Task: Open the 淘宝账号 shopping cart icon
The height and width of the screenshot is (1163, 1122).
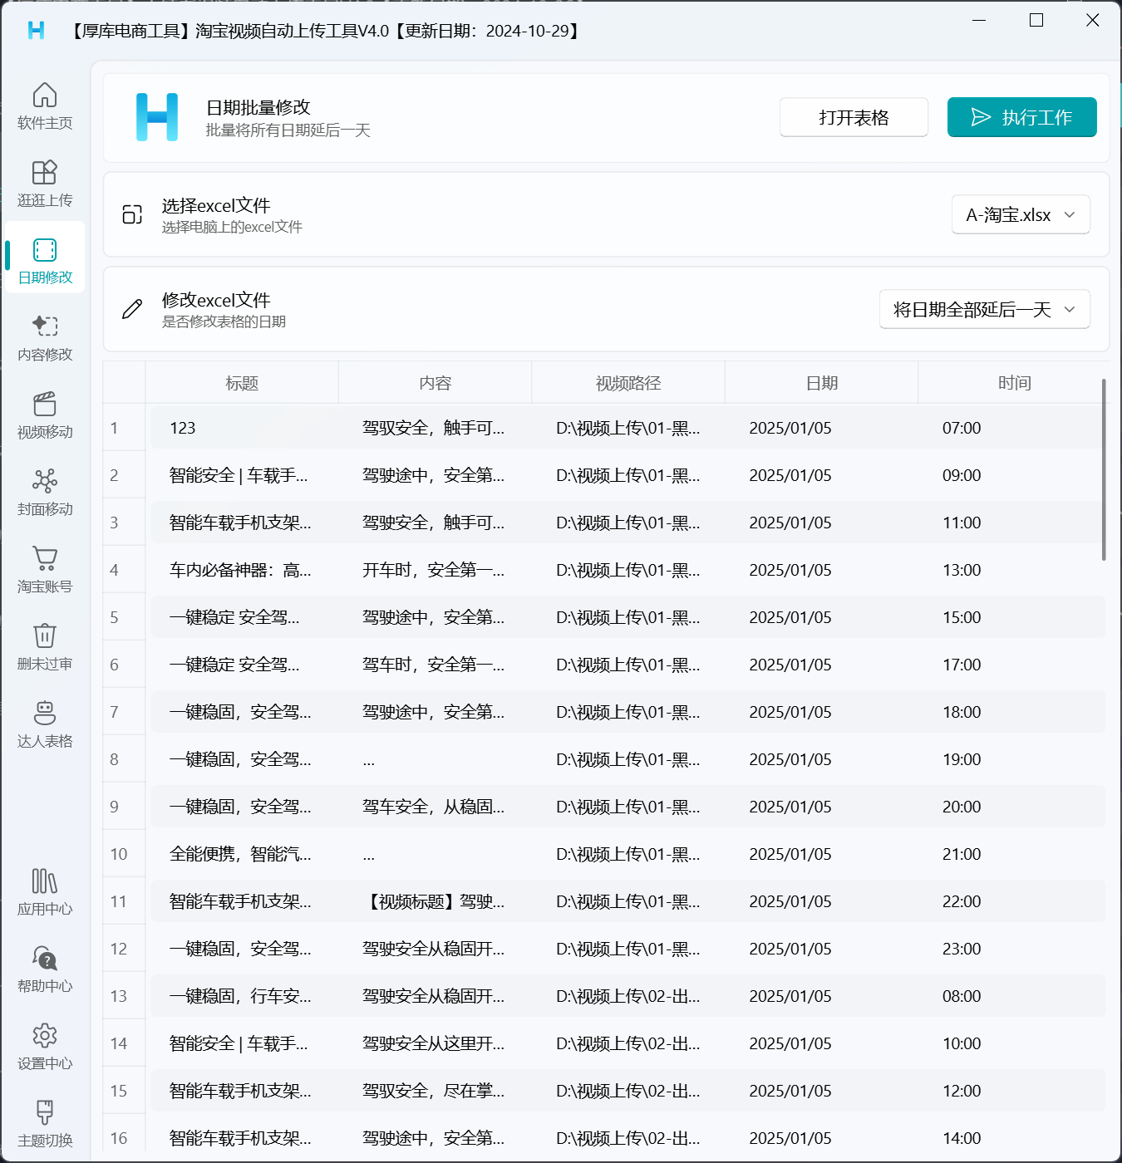Action: pos(45,558)
